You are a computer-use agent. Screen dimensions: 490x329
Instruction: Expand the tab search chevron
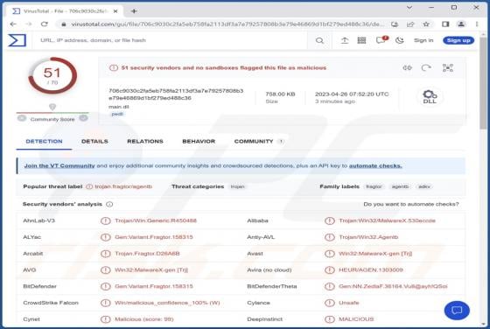(x=409, y=8)
